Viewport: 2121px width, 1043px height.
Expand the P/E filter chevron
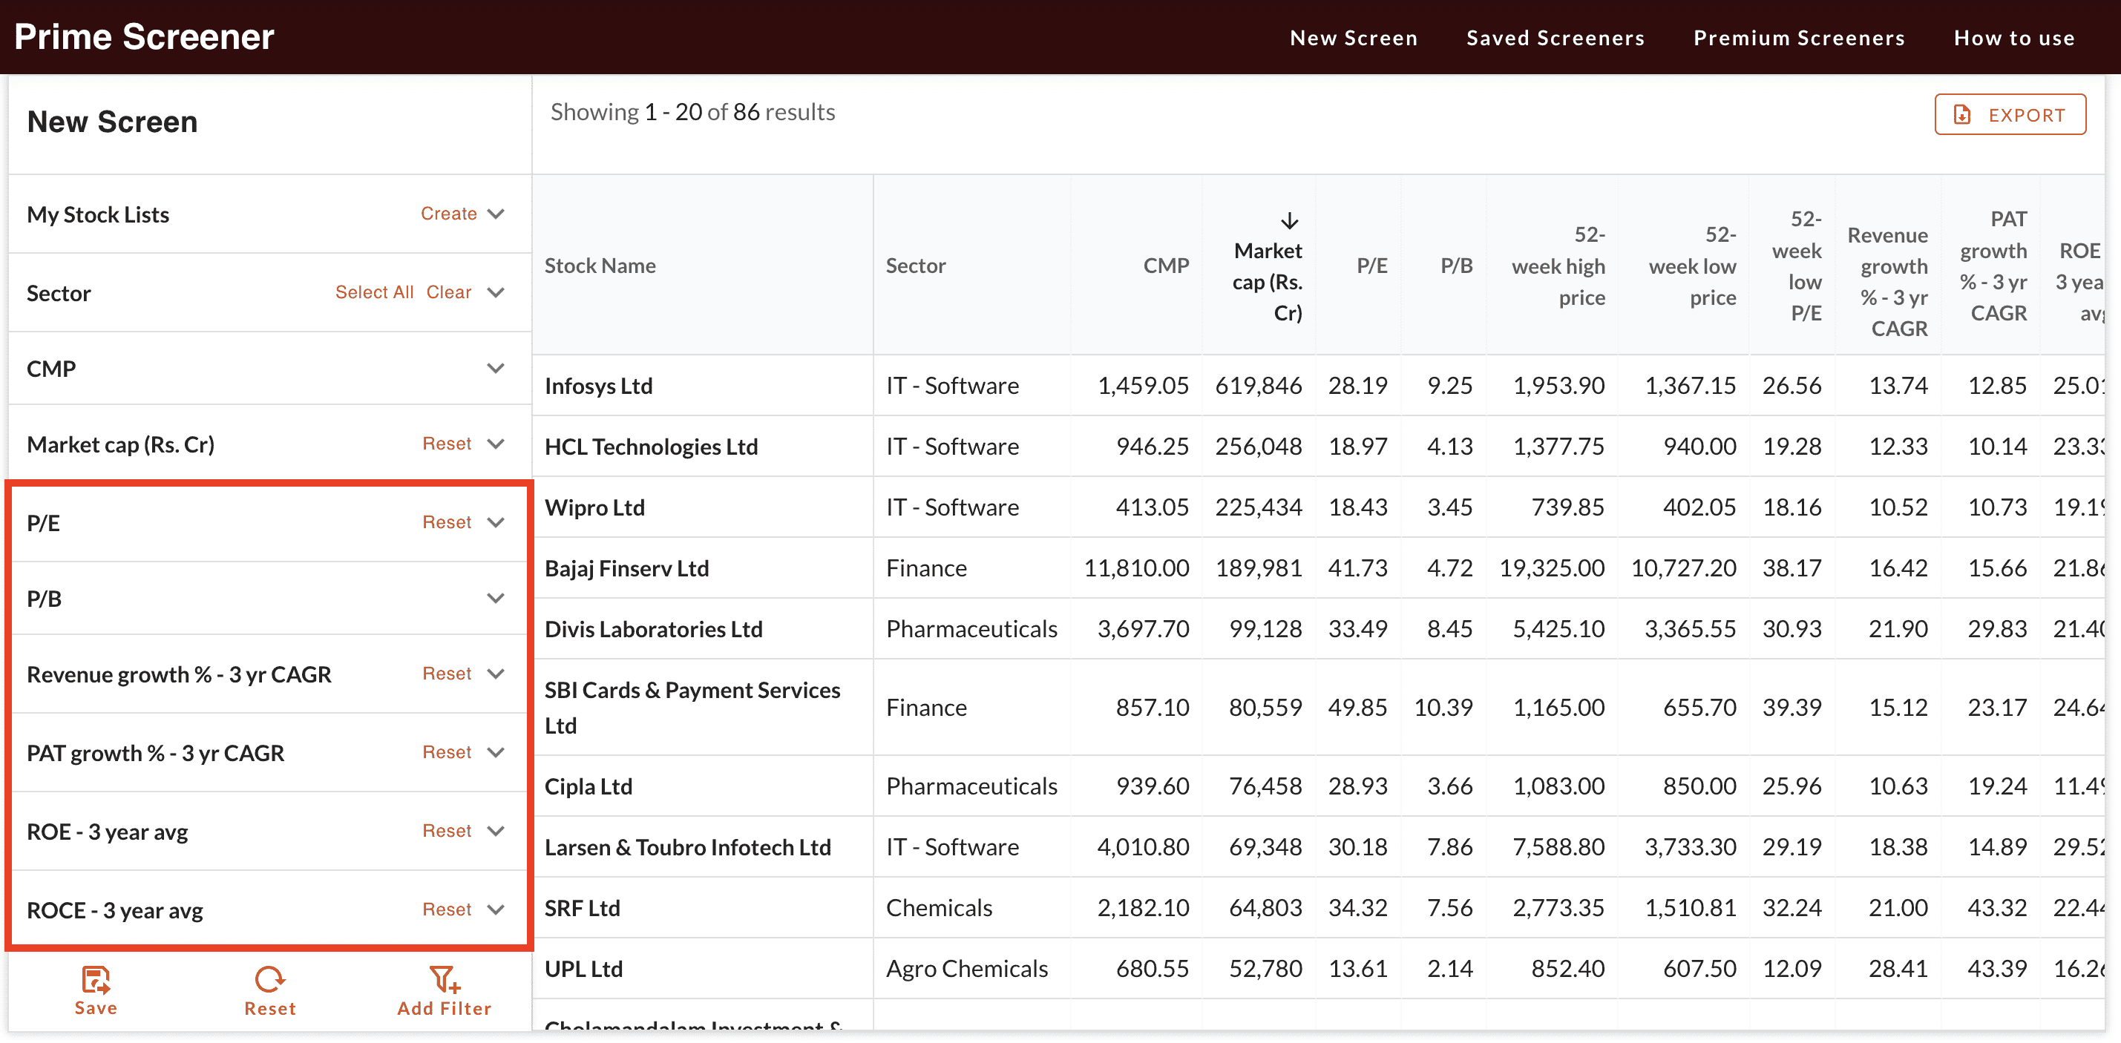coord(496,522)
